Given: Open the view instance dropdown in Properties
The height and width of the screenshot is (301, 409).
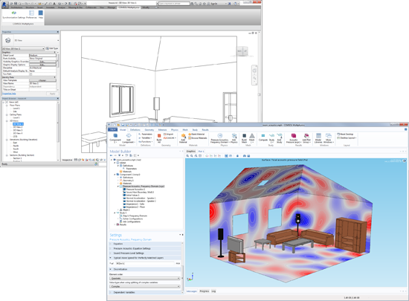Looking at the screenshot, I should (x=24, y=49).
